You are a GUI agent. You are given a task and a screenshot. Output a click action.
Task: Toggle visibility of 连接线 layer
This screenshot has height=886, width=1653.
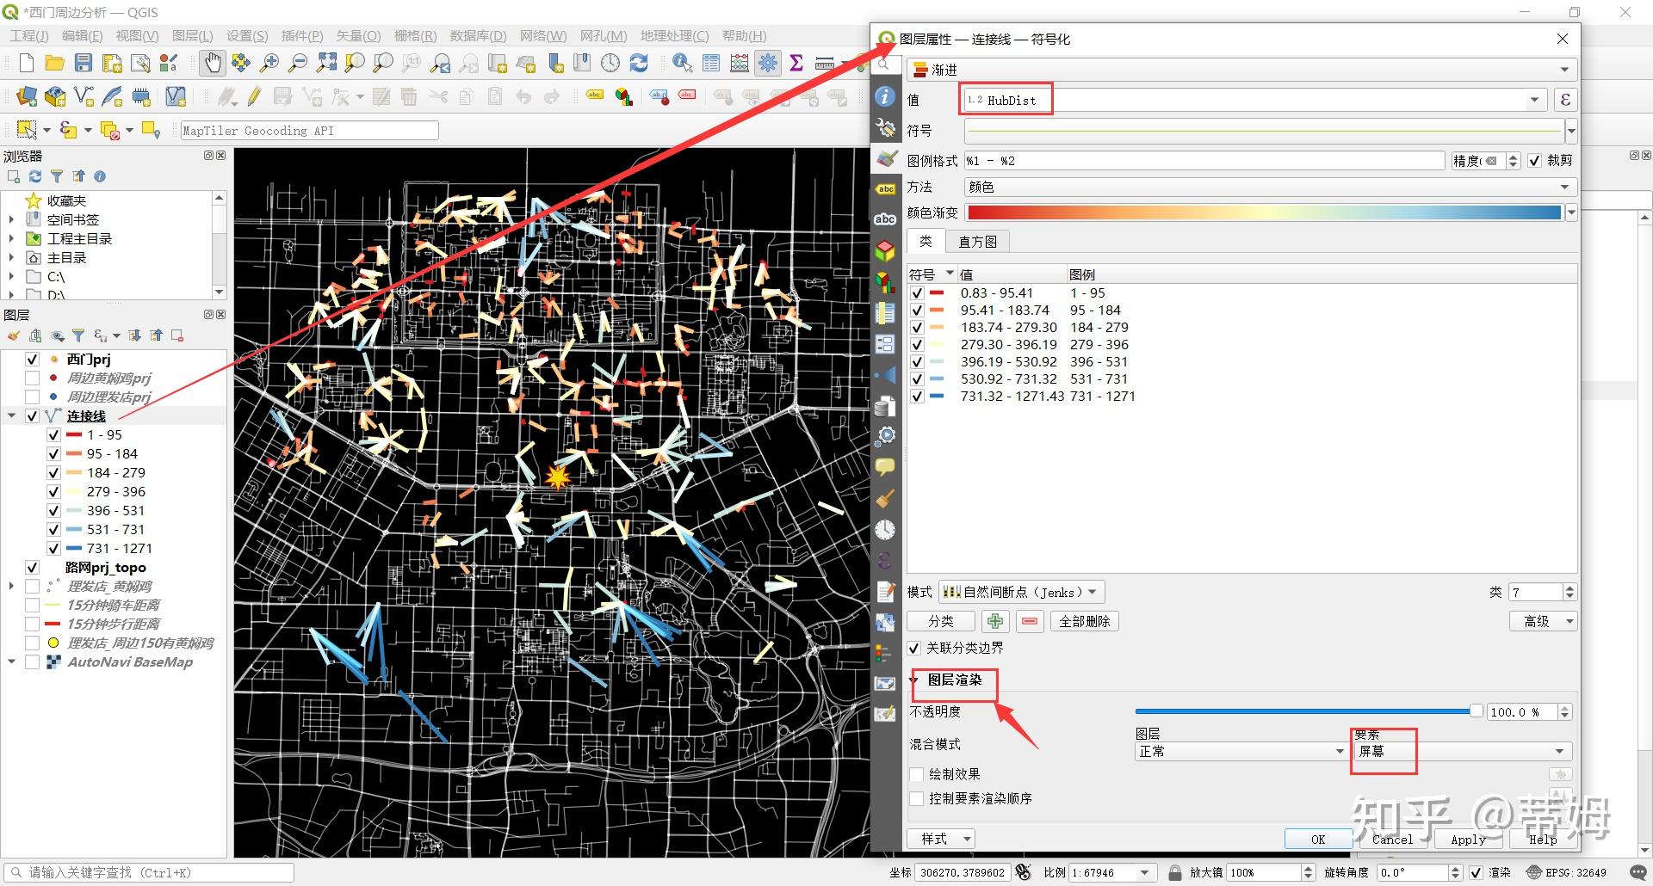click(x=32, y=416)
